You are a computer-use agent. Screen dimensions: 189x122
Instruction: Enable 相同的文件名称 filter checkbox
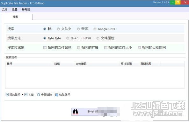coord(45,47)
